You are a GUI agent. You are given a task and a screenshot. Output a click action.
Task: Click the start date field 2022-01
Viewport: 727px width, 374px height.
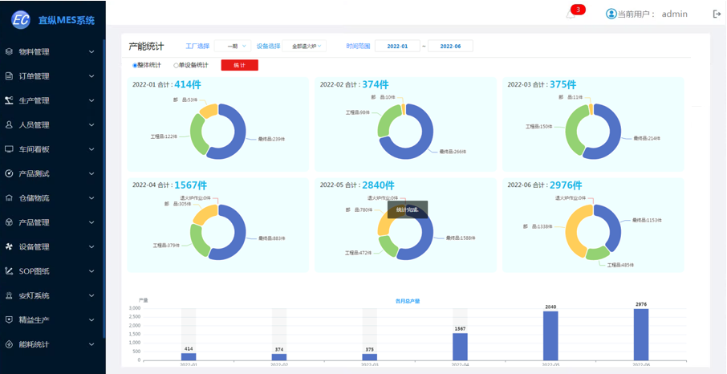[397, 47]
